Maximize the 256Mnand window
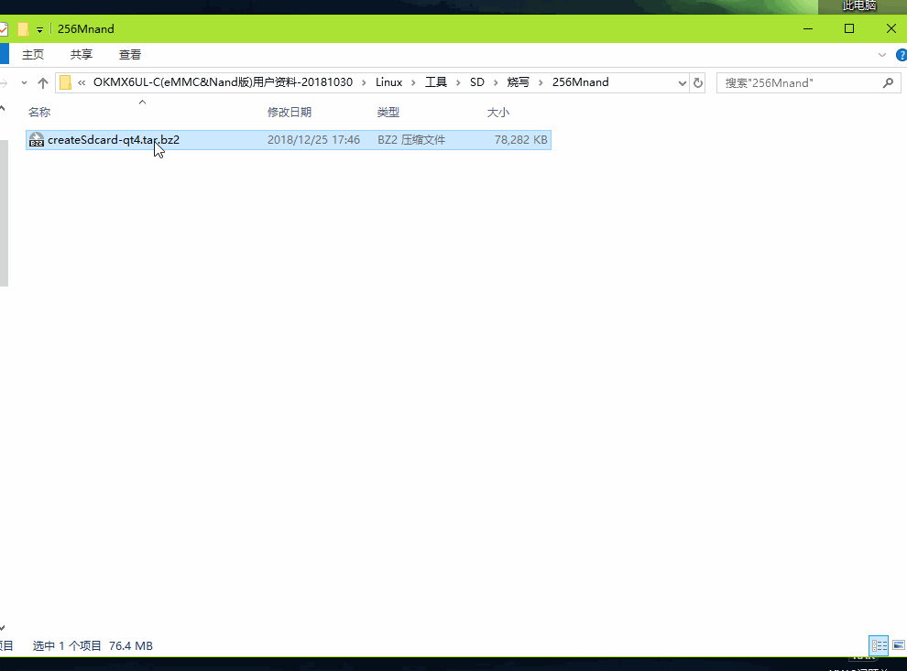Screen dimensions: 907x671 coord(849,29)
